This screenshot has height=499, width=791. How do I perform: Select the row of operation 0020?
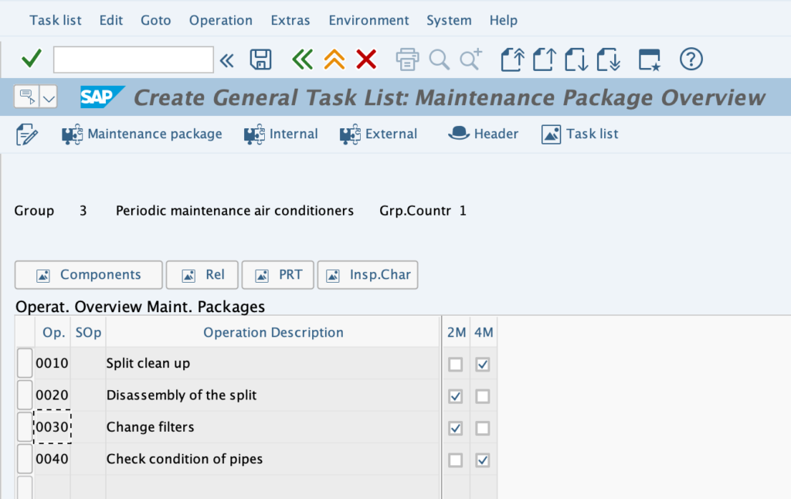tap(25, 395)
